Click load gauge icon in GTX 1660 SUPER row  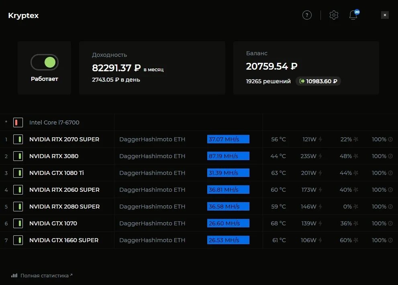tap(390, 240)
